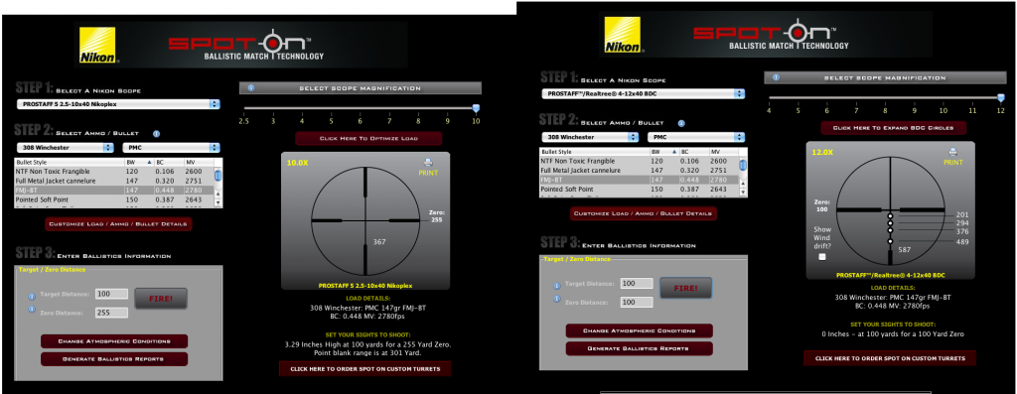This screenshot has height=394, width=1017.
Task: Open Customize Load / Ammo / Bullet Details, left panel
Action: [x=119, y=224]
